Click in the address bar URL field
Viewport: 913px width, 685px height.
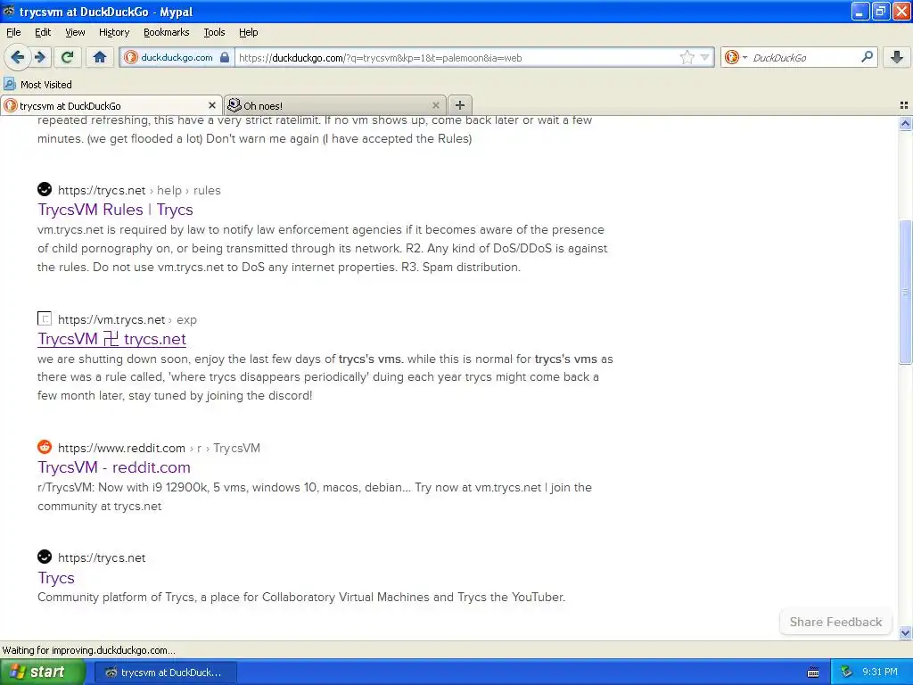[x=457, y=58]
